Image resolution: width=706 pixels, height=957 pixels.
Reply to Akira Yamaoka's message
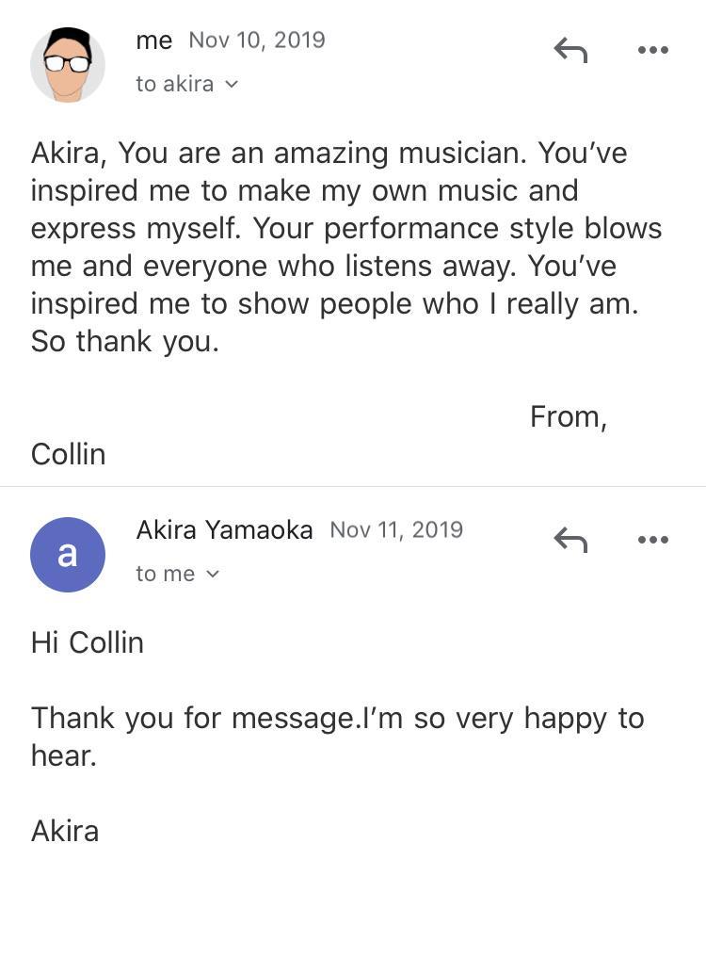[570, 539]
